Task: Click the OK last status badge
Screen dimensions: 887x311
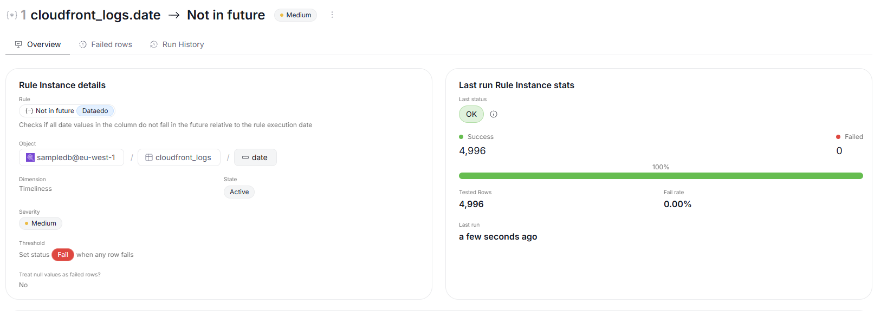Action: tap(471, 114)
